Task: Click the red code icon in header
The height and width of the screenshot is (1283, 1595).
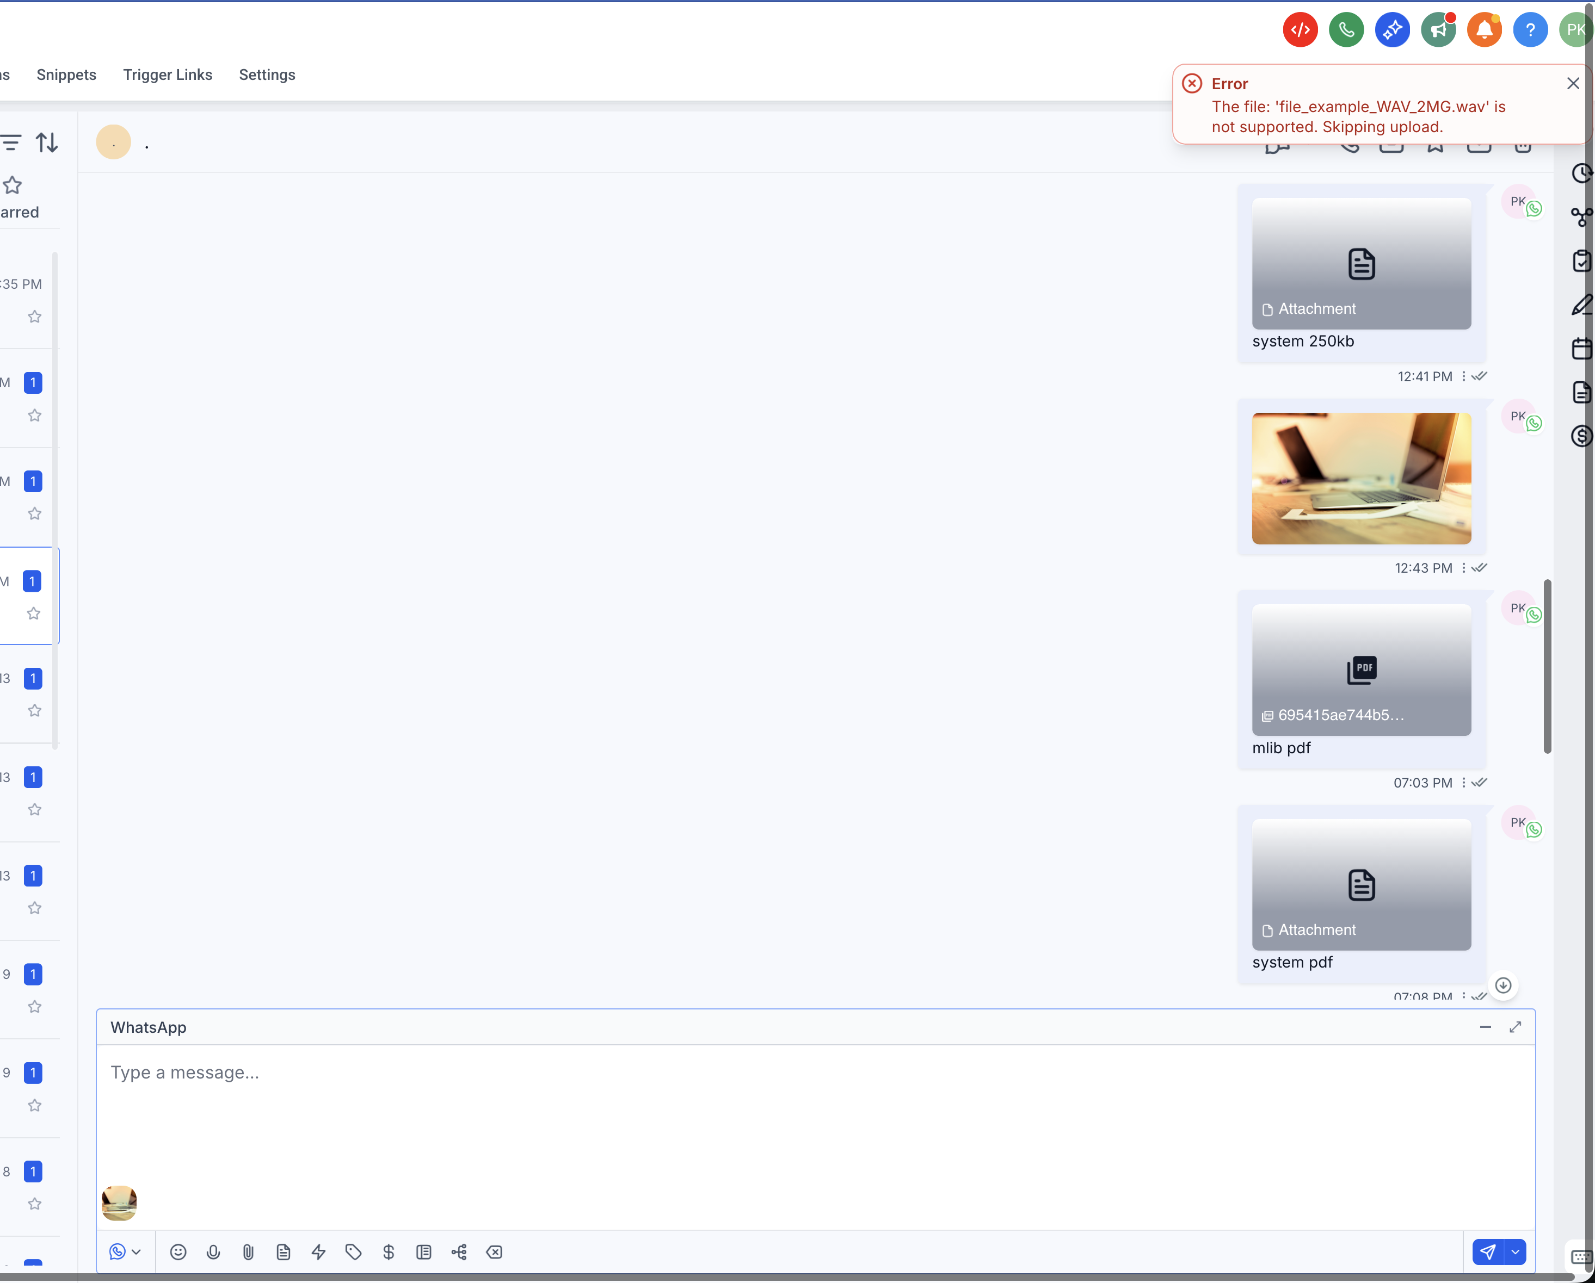Action: (1300, 30)
